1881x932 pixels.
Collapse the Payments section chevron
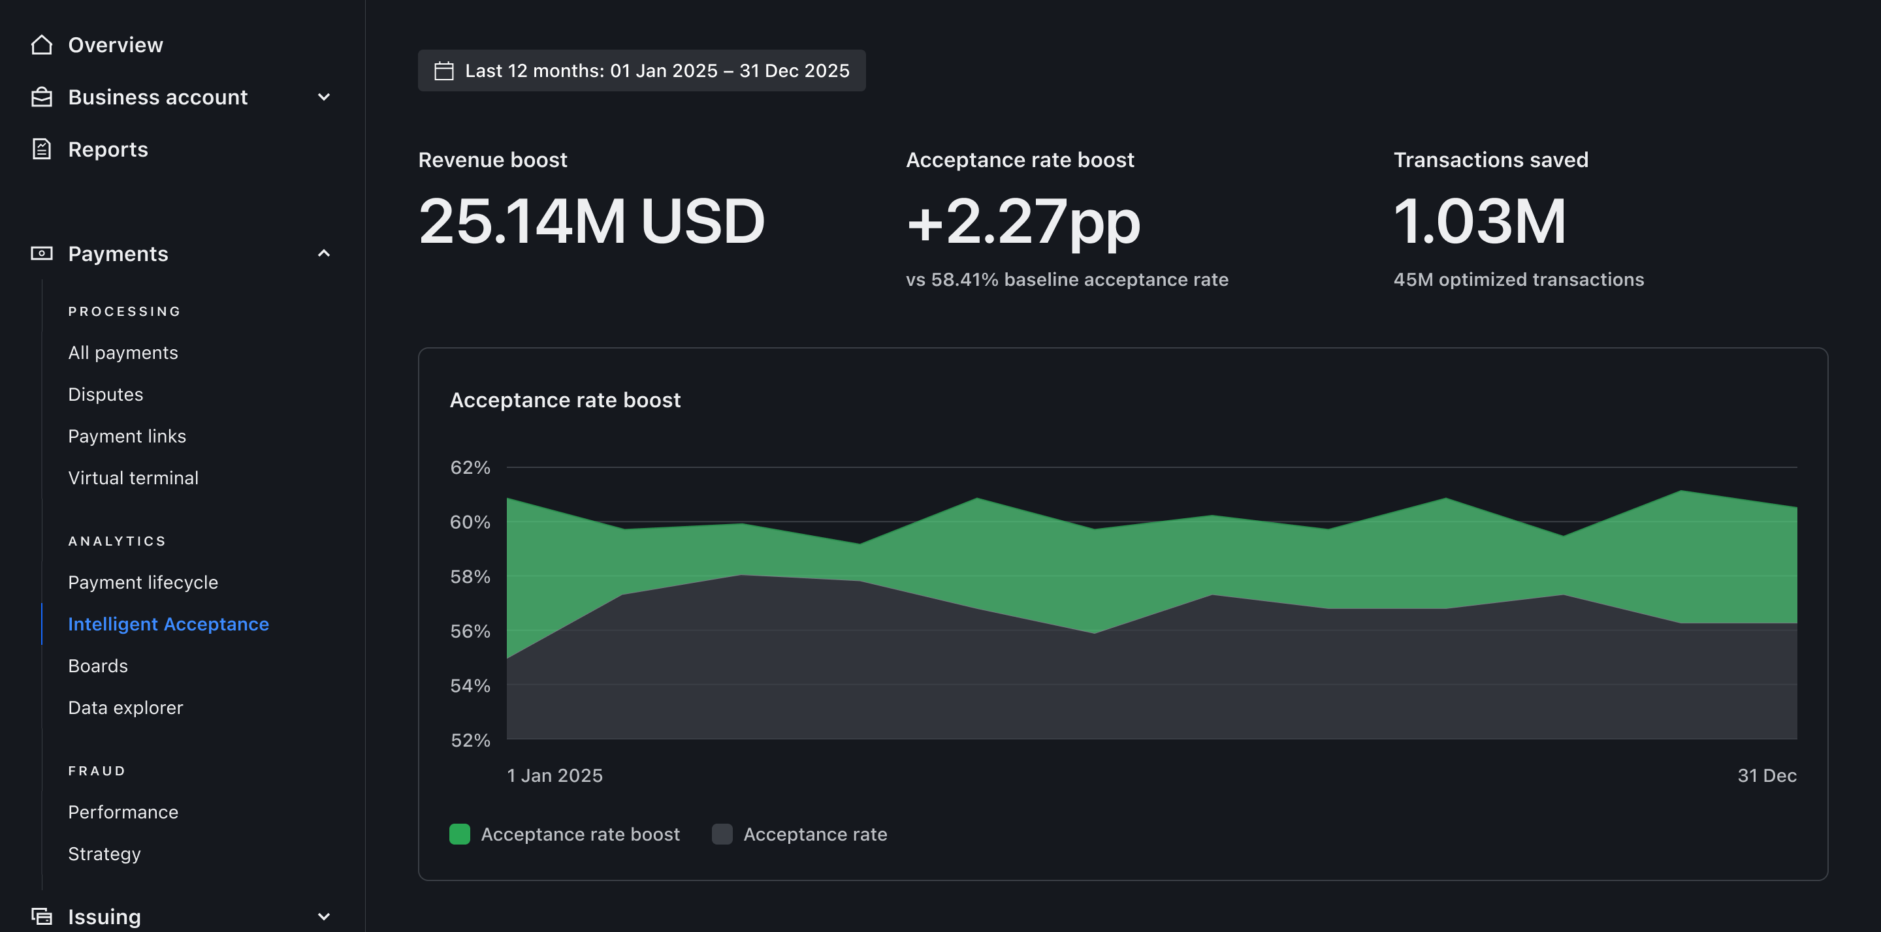[324, 253]
